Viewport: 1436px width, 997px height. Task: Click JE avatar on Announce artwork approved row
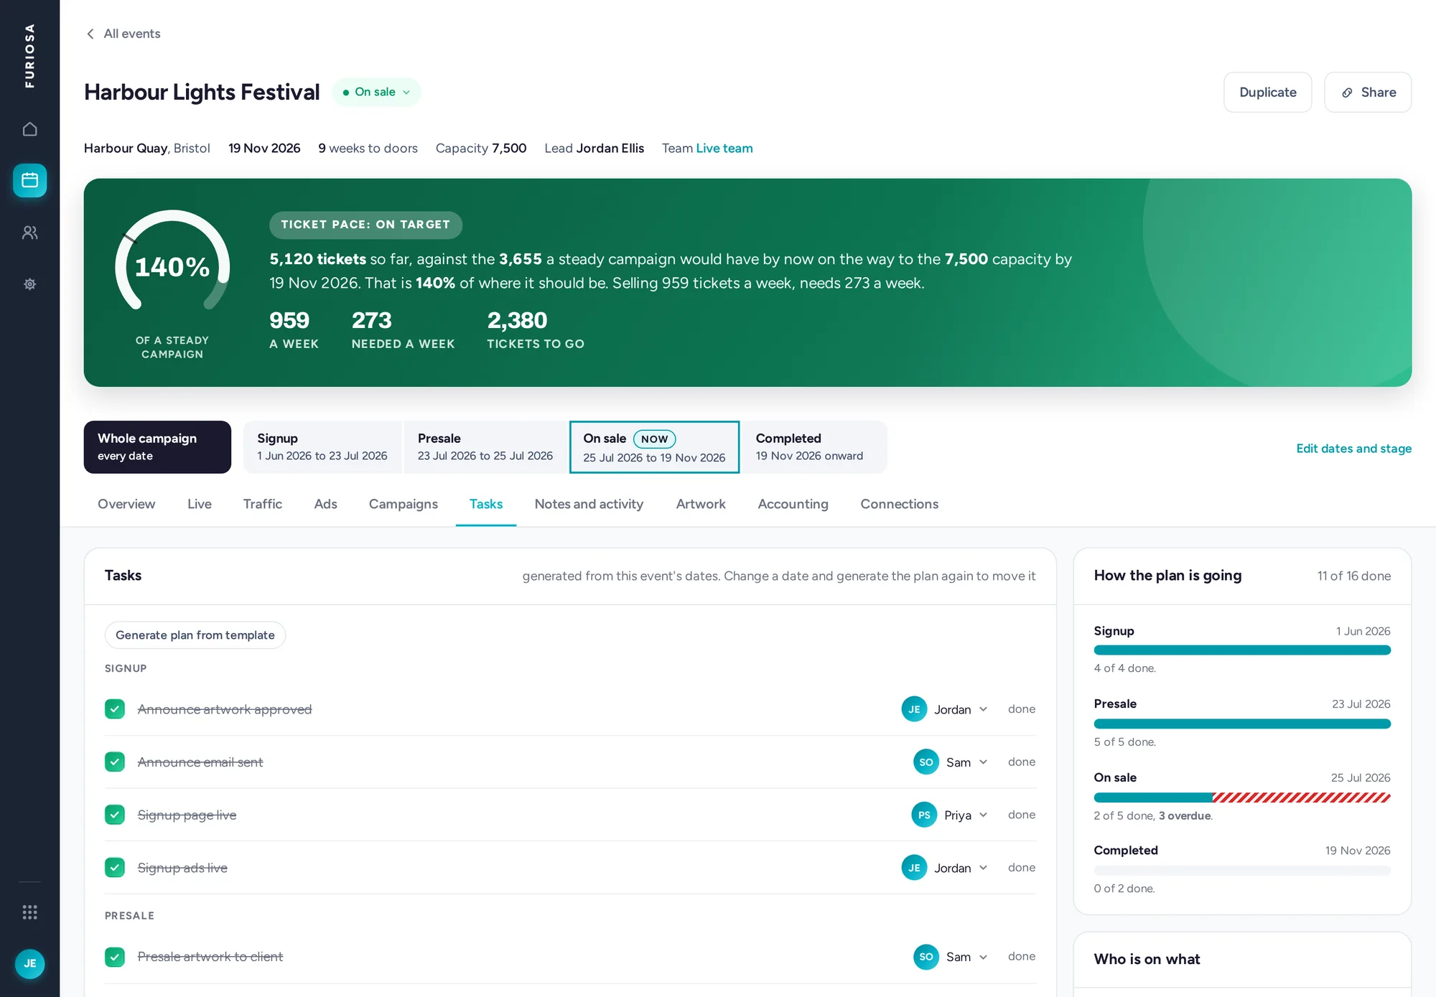click(914, 709)
